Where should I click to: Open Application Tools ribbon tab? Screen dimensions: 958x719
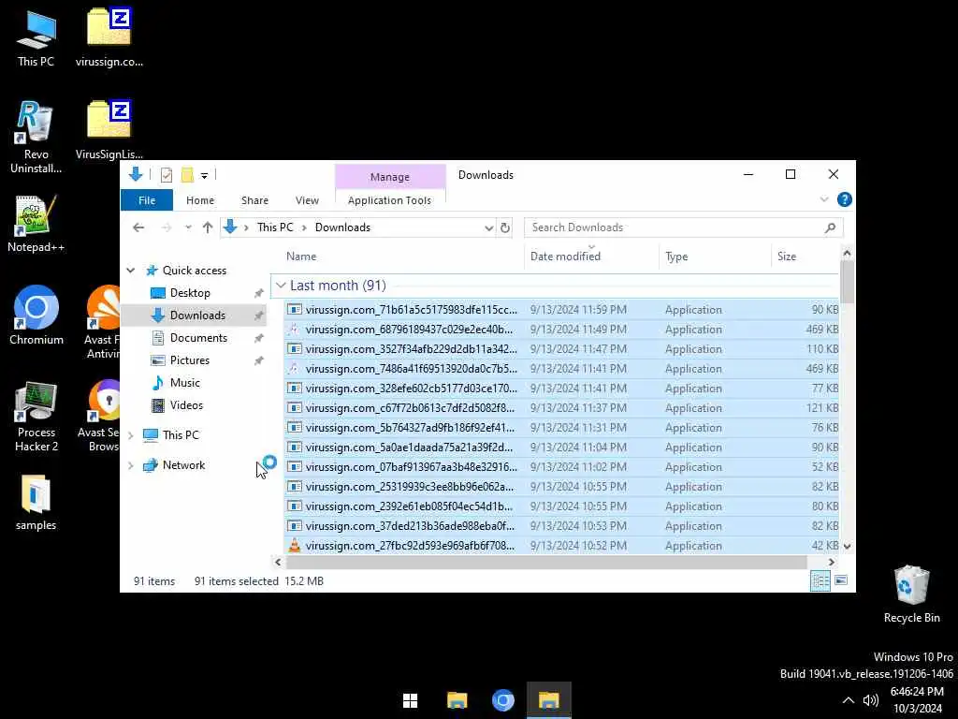[x=389, y=200]
